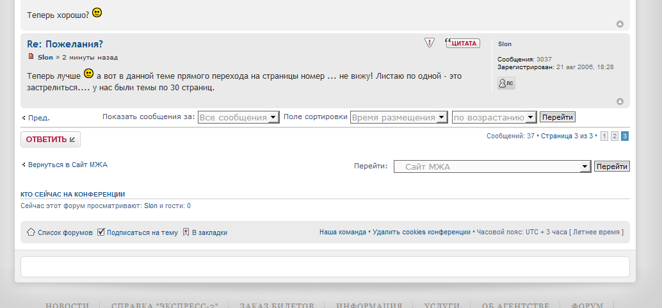The image size is (662, 308).
Task: Open the Время размещения sort field dropdown
Action: coord(398,117)
